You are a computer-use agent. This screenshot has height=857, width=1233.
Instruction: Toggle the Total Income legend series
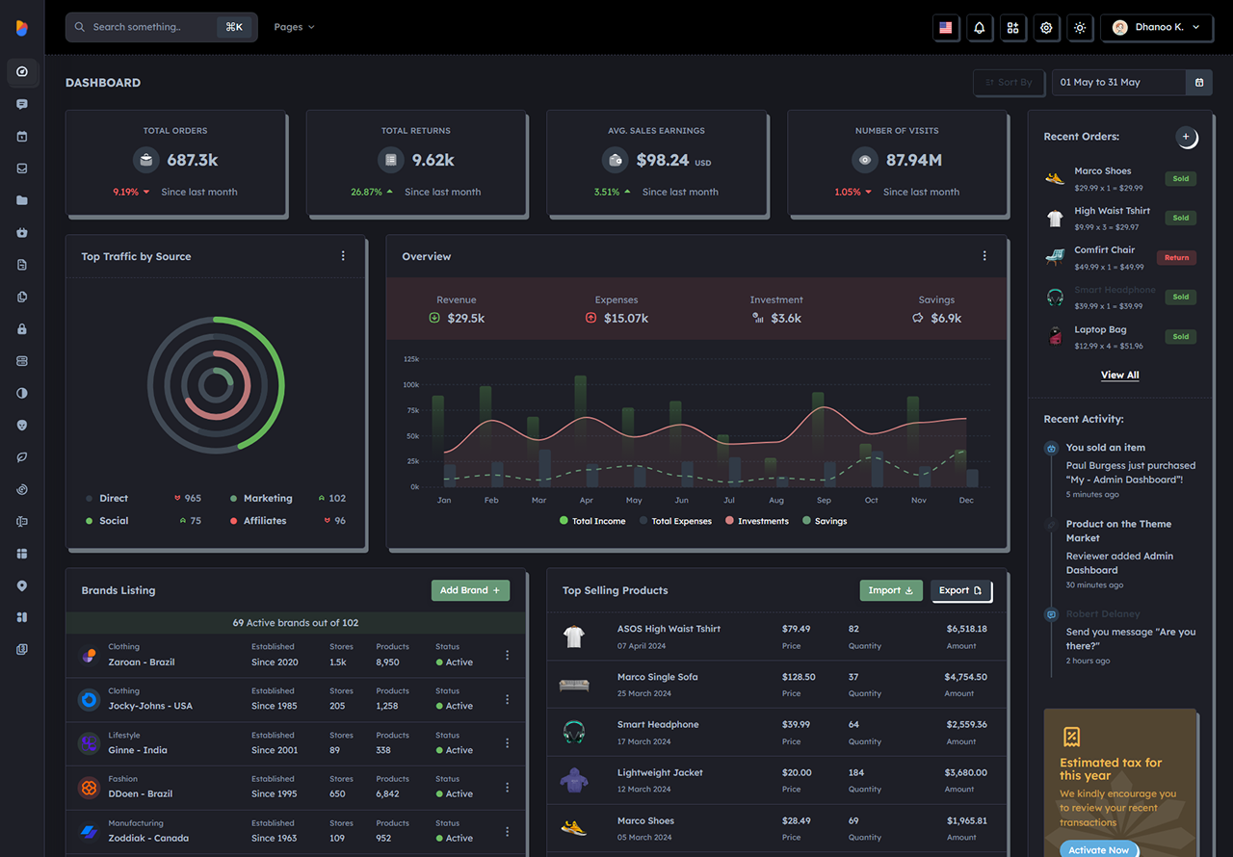pos(591,521)
